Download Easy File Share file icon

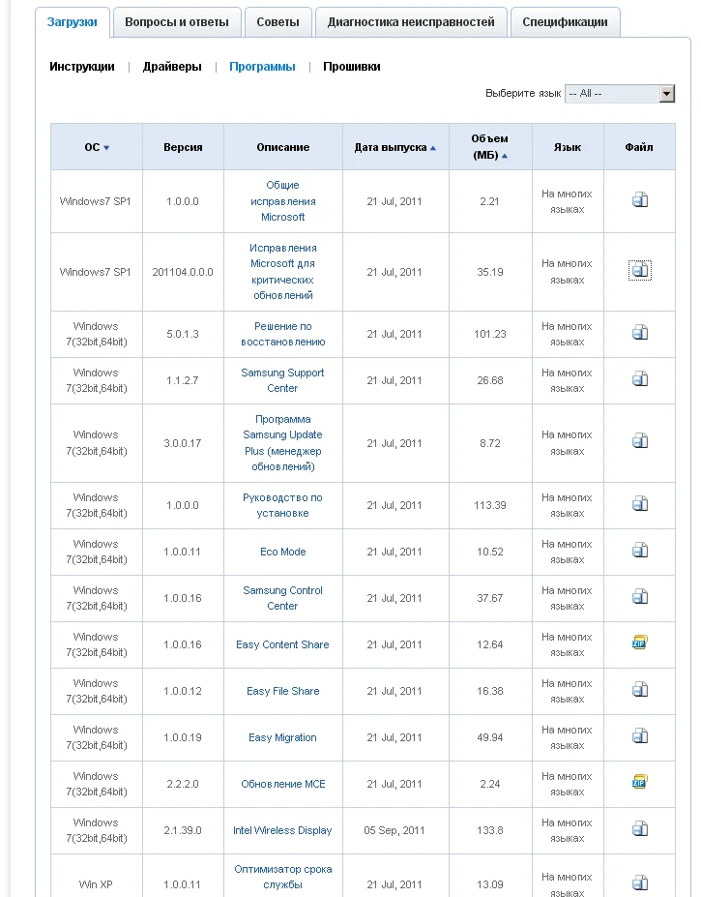(640, 689)
